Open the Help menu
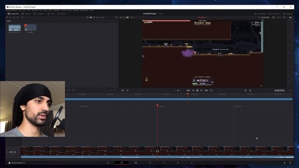The height and width of the screenshot is (168, 299). click(x=92, y=10)
